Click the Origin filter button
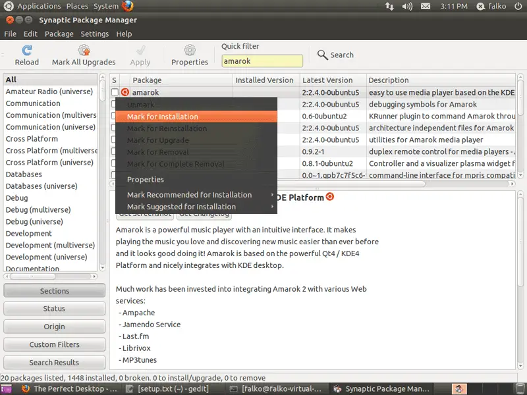 click(x=54, y=327)
